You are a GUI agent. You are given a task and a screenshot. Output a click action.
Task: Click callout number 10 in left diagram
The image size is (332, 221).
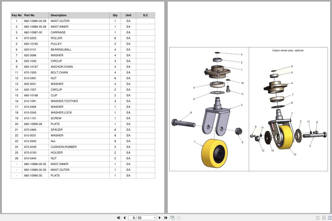[242, 83]
